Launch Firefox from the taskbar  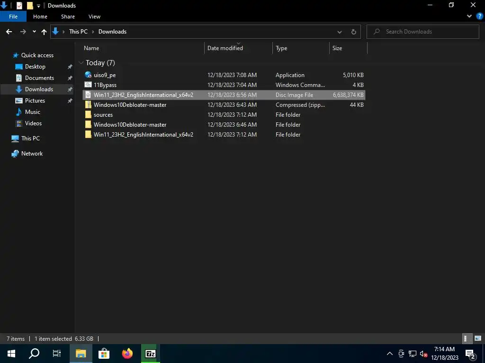click(127, 354)
